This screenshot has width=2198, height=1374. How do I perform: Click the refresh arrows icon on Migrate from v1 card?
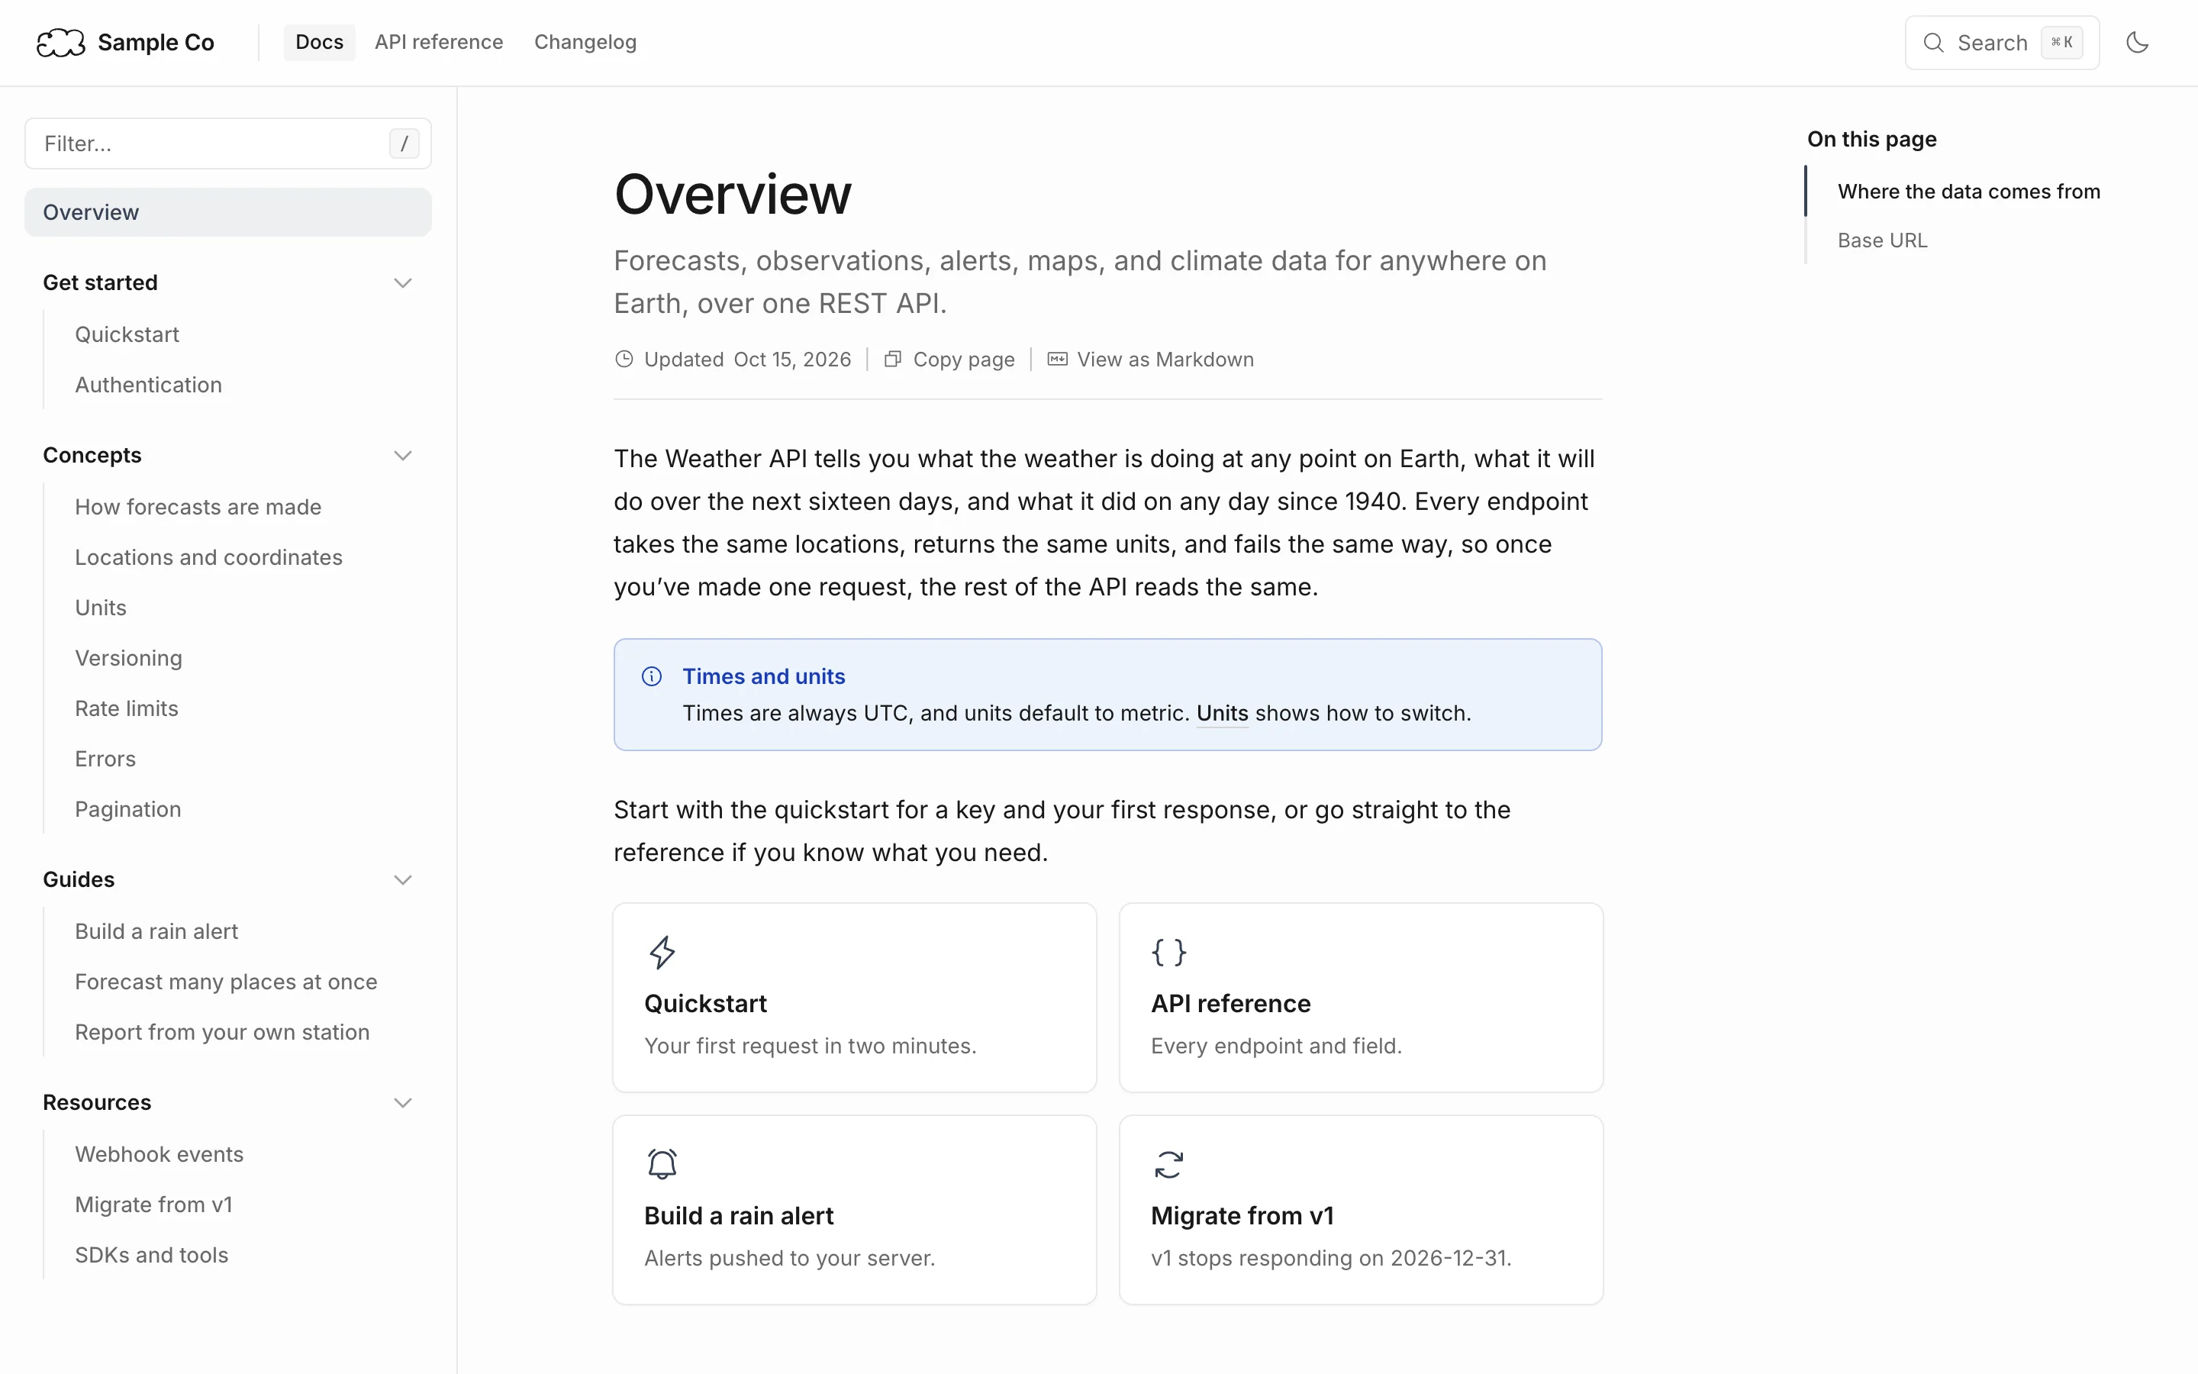coord(1169,1164)
